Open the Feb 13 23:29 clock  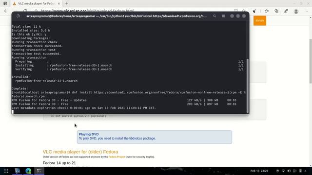259,171
